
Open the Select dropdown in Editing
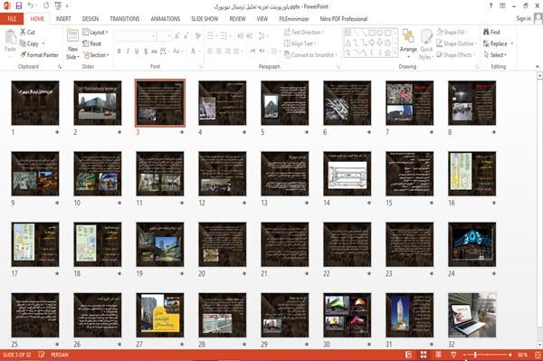click(x=495, y=54)
